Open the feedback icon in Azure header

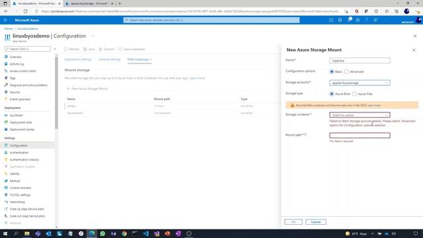click(375, 20)
